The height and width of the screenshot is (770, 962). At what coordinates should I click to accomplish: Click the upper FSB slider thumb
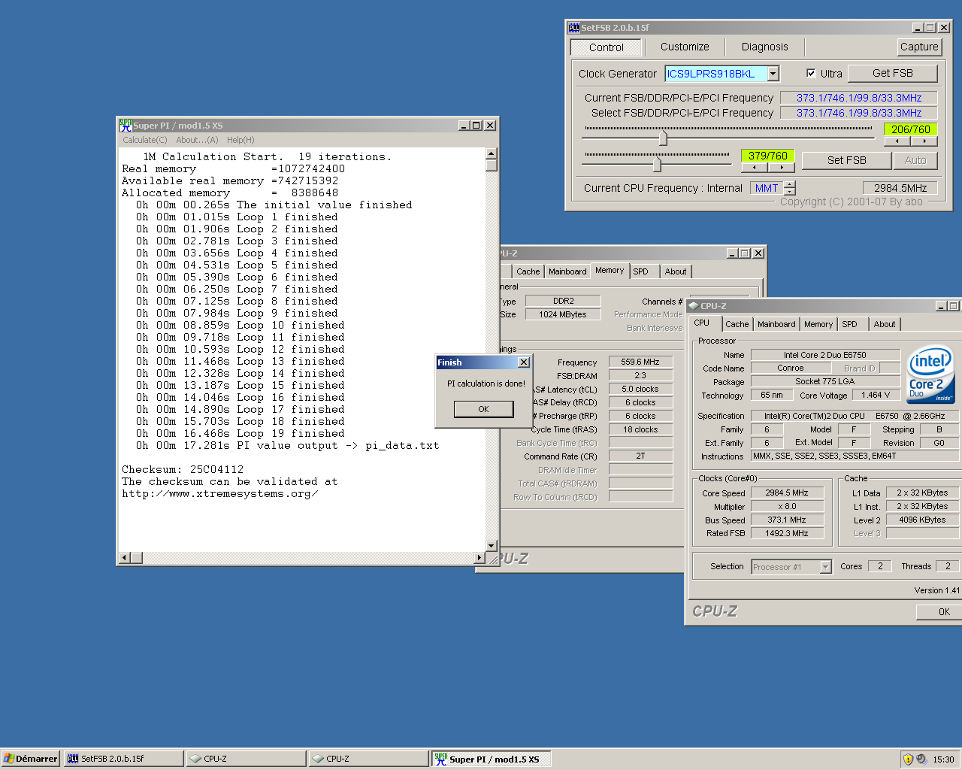(x=663, y=138)
